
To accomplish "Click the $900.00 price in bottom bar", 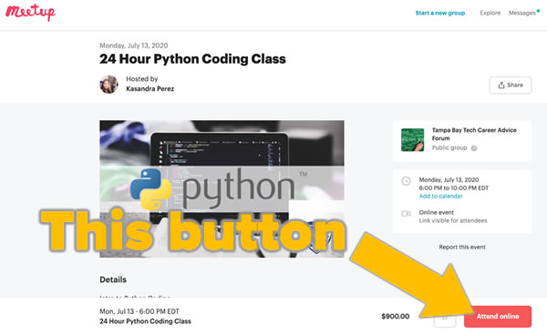I will point(396,316).
